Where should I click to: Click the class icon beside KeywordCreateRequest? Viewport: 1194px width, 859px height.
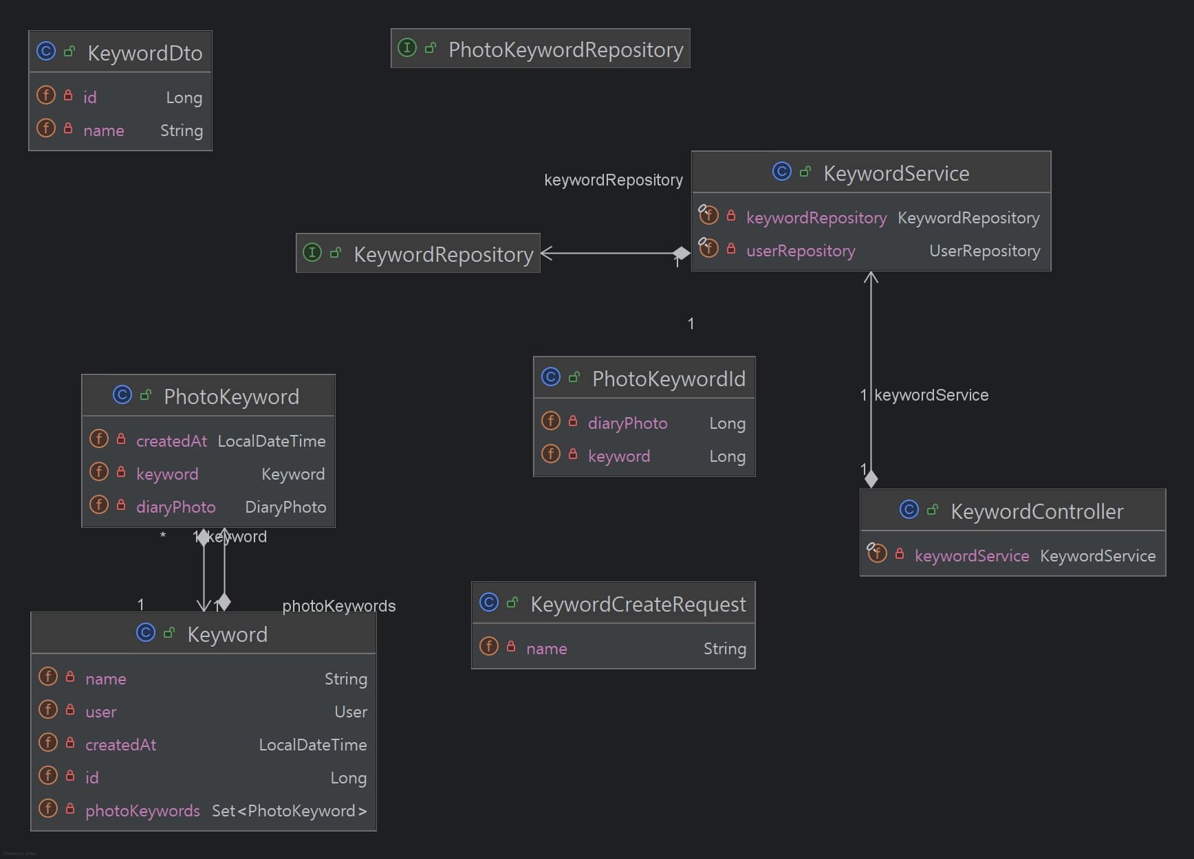point(489,603)
